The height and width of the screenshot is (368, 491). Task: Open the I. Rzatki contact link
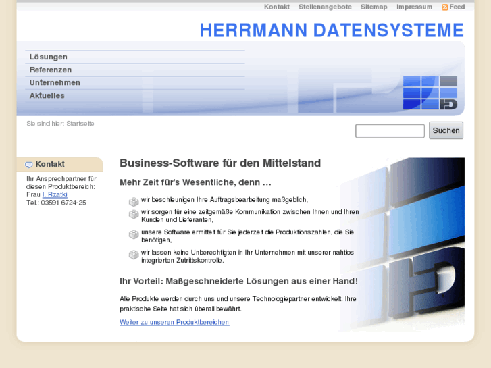click(x=55, y=195)
